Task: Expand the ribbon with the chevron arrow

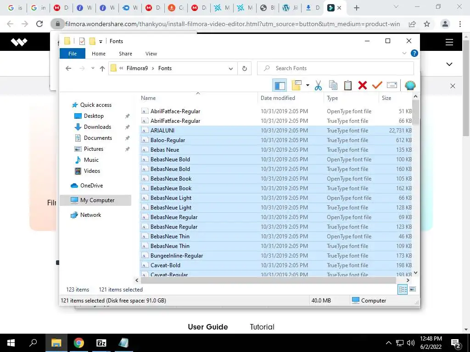Action: pos(404,53)
